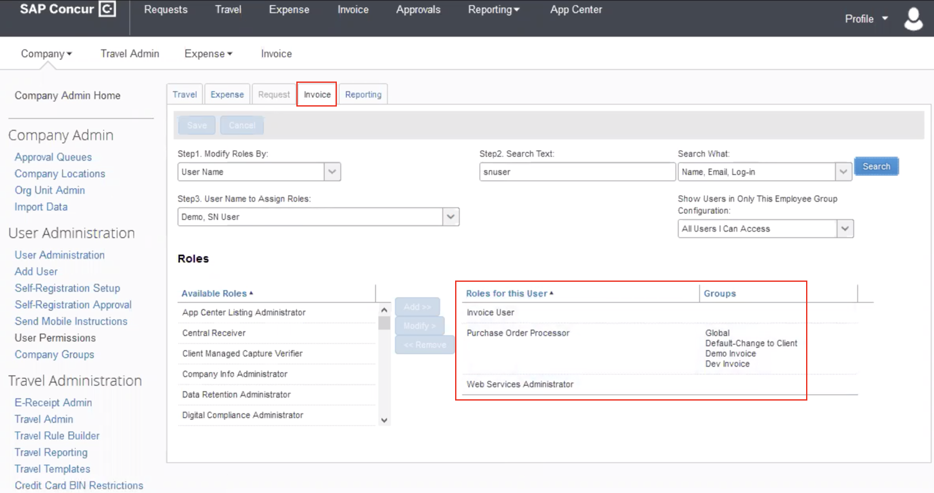The width and height of the screenshot is (934, 493).
Task: Open Expense in the top navigation
Action: point(289,10)
